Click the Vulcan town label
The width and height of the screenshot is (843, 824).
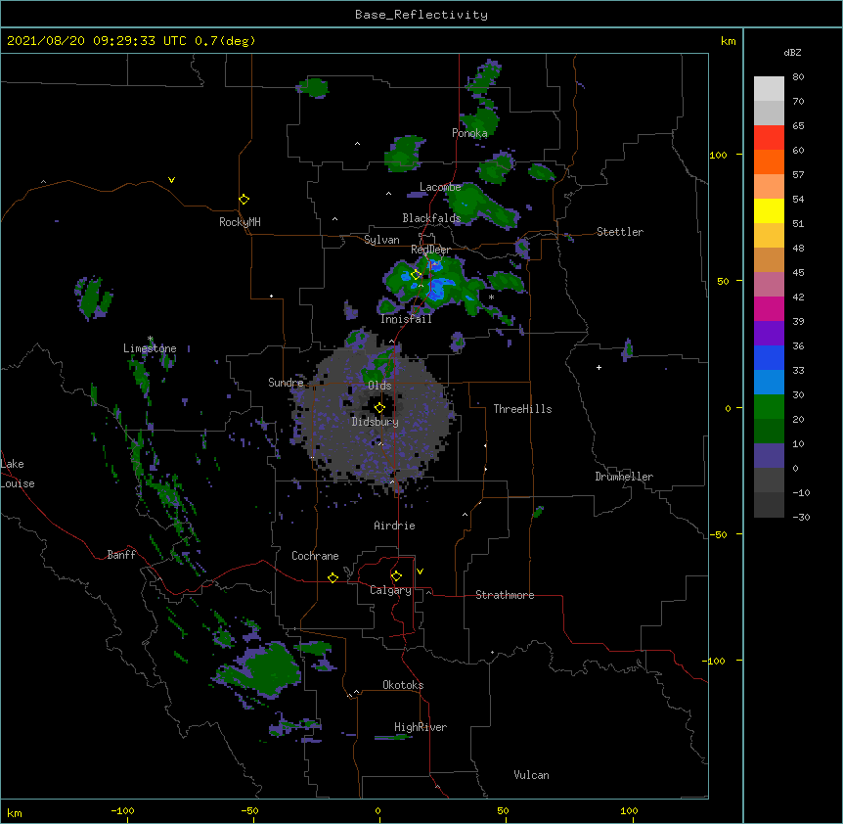point(531,775)
